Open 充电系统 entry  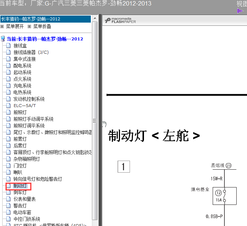pyautogui.click(x=22, y=86)
